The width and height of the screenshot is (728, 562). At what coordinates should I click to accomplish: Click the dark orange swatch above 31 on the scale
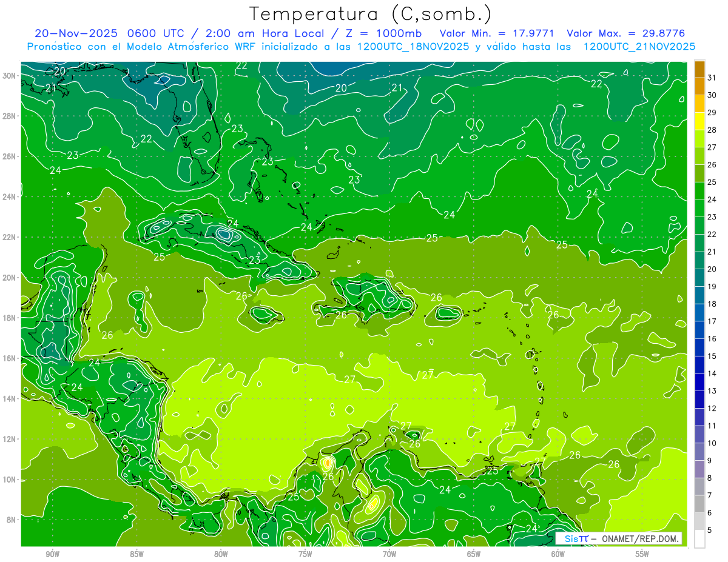tap(699, 69)
